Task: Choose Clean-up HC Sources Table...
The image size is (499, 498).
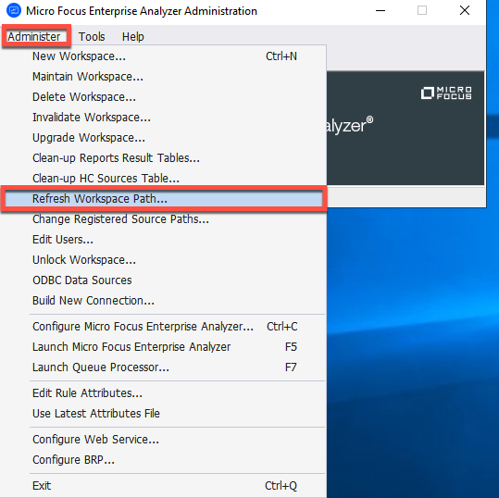Action: tap(163, 179)
